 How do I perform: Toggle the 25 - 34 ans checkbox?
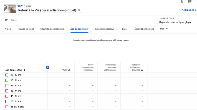(x=7, y=86)
